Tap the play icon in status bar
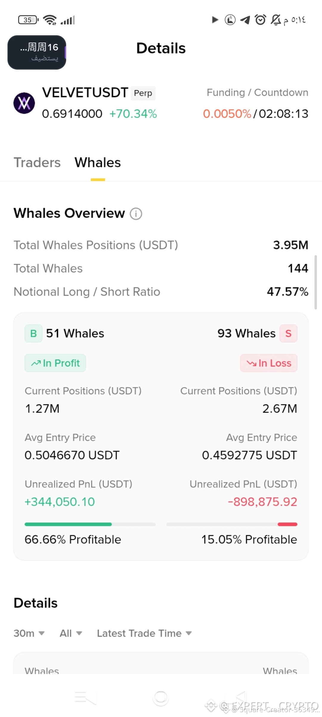The height and width of the screenshot is (717, 322). tap(215, 20)
